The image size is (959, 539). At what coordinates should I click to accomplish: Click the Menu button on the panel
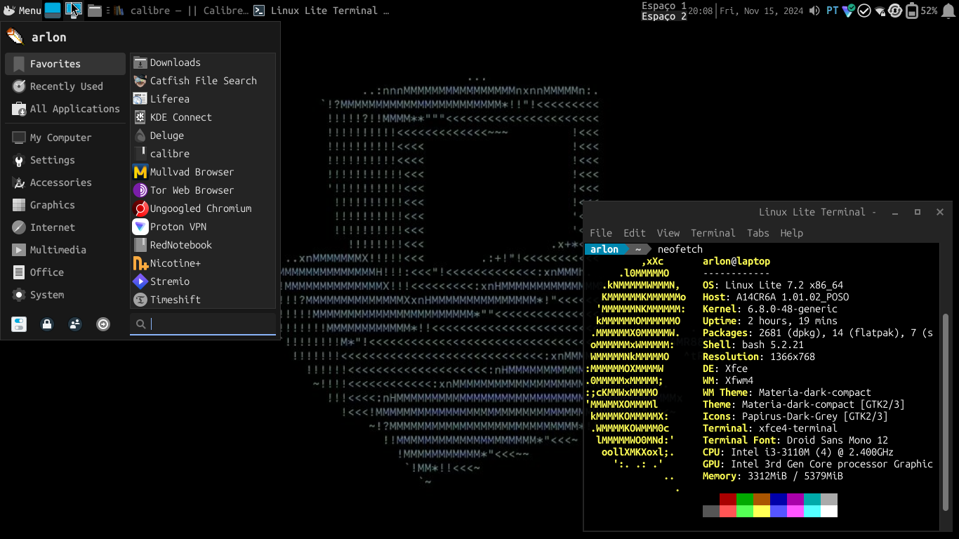click(22, 11)
